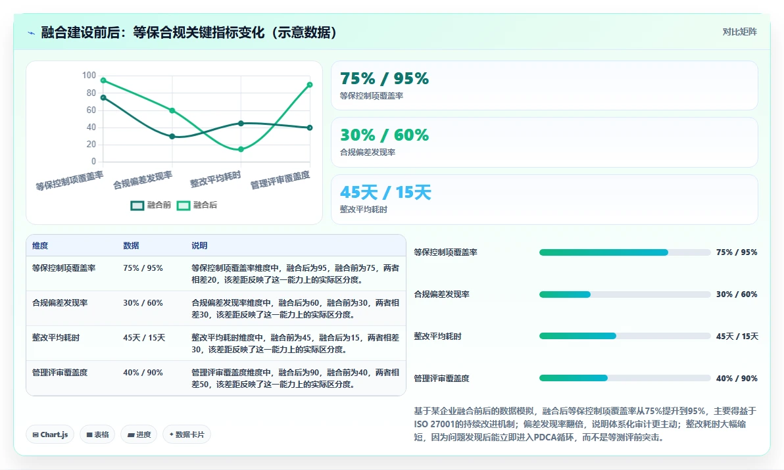The image size is (784, 470).
Task: Select the 75% / 95% stat card
Action: (545, 85)
